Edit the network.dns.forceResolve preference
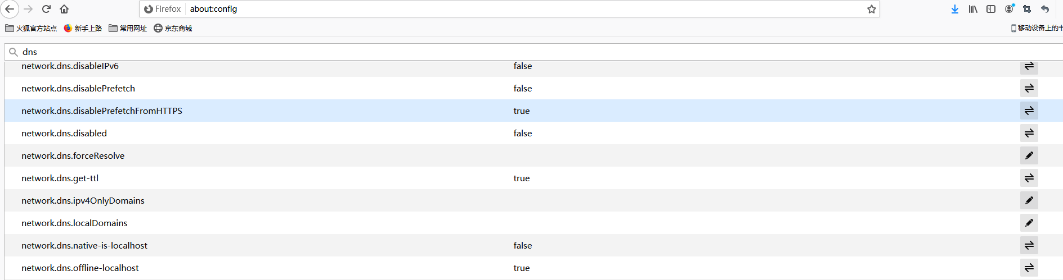The width and height of the screenshot is (1063, 280). pyautogui.click(x=1029, y=155)
